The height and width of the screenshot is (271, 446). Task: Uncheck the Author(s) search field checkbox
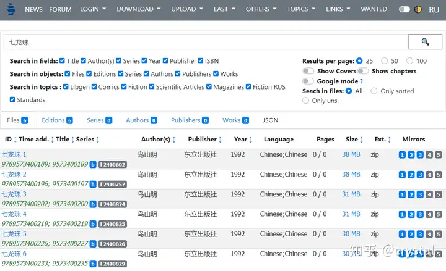(83, 60)
